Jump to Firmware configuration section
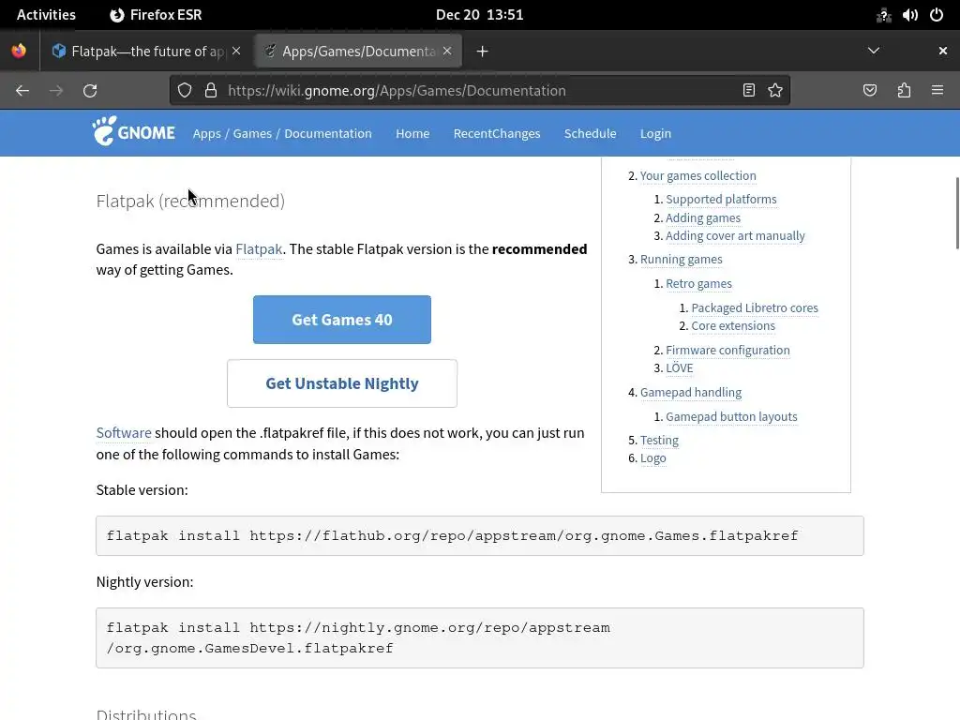Screen dimensions: 960x720 [727, 351]
